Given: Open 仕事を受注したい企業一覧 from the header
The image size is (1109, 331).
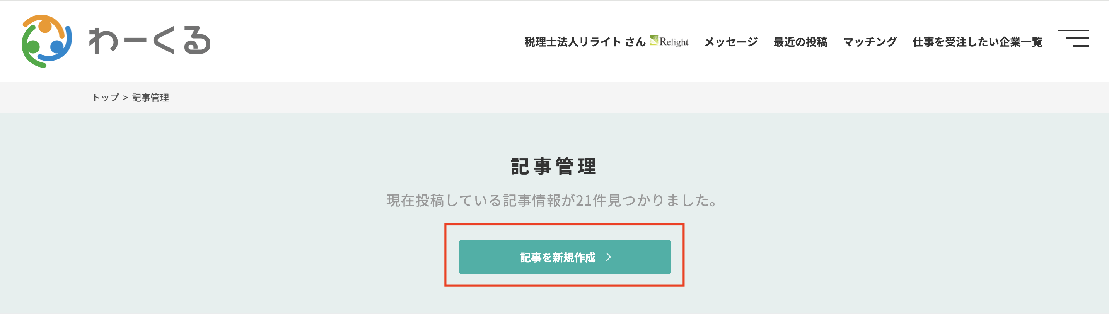Looking at the screenshot, I should point(977,42).
